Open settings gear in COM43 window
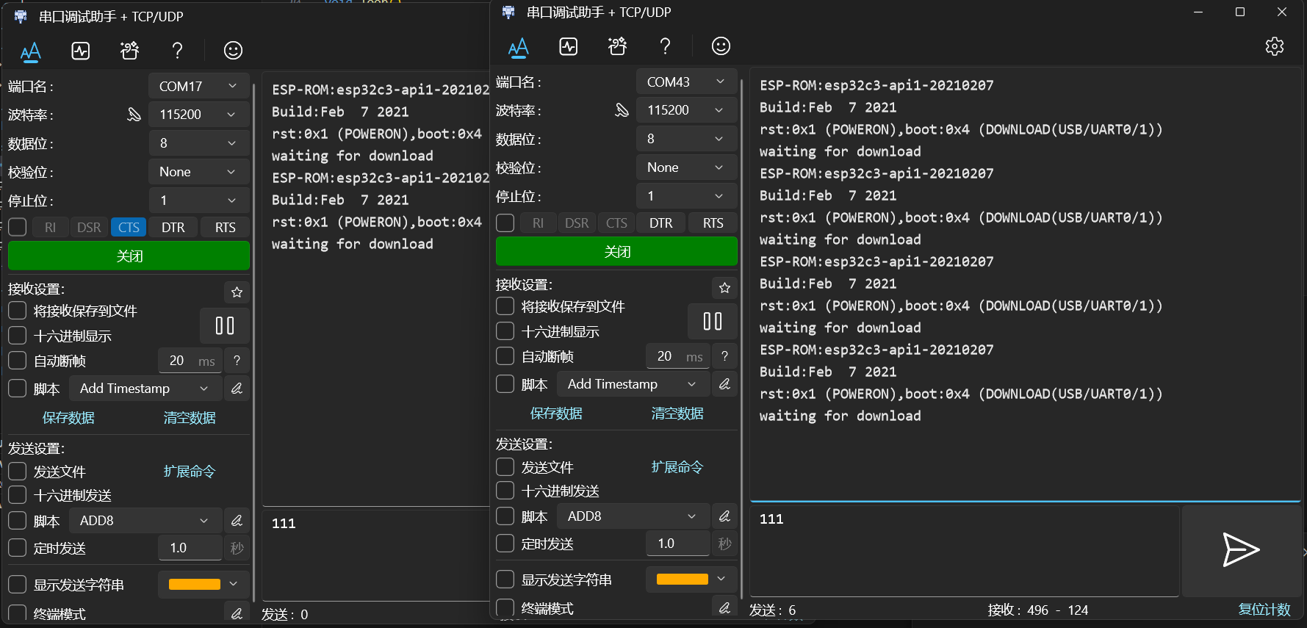The width and height of the screenshot is (1307, 628). click(x=1274, y=46)
